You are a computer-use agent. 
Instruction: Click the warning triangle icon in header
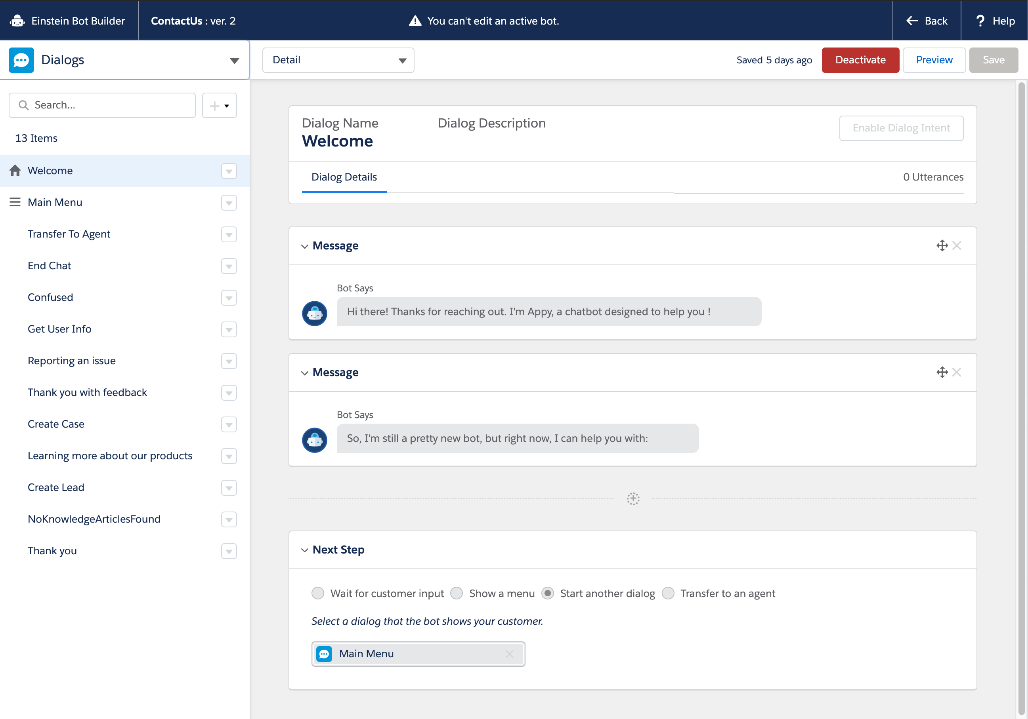pyautogui.click(x=415, y=21)
